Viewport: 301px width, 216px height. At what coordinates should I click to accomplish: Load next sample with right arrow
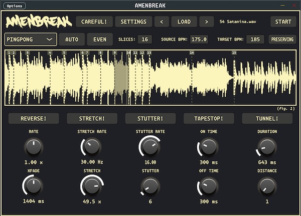(207, 22)
